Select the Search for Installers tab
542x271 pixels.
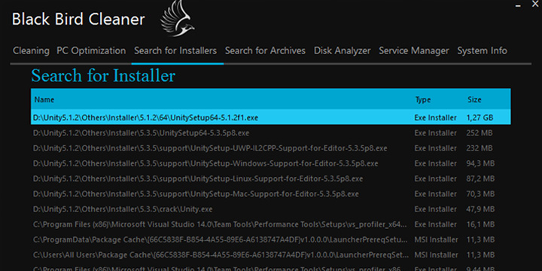pyautogui.click(x=175, y=51)
